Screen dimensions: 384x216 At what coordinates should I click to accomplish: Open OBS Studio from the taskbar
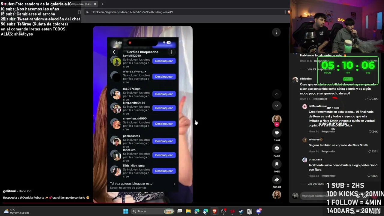pos(223,211)
